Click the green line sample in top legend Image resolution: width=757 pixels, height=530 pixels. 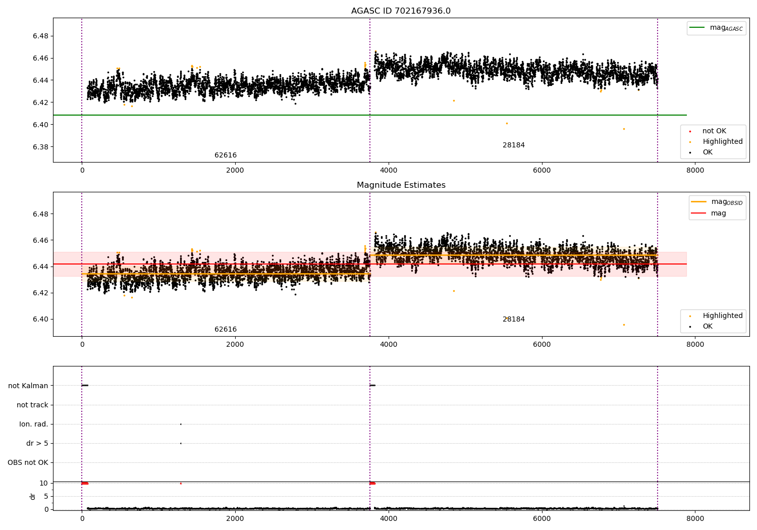[x=697, y=28]
